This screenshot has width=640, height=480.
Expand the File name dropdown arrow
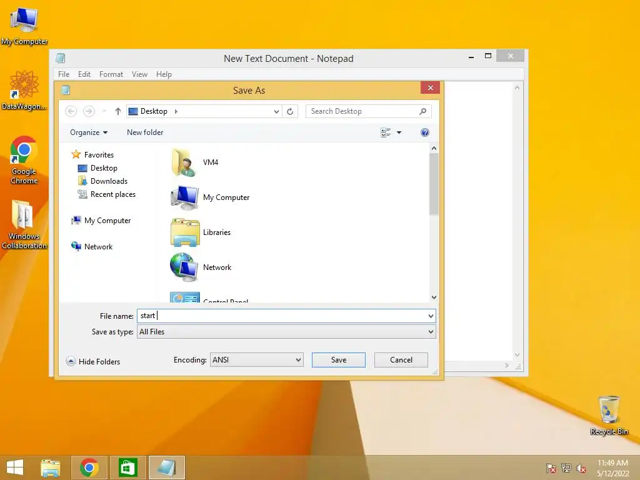coord(431,316)
